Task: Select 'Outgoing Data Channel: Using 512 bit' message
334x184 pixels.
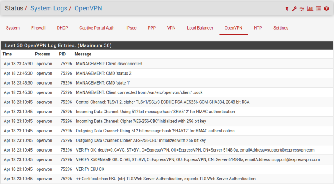Action: [155, 131]
